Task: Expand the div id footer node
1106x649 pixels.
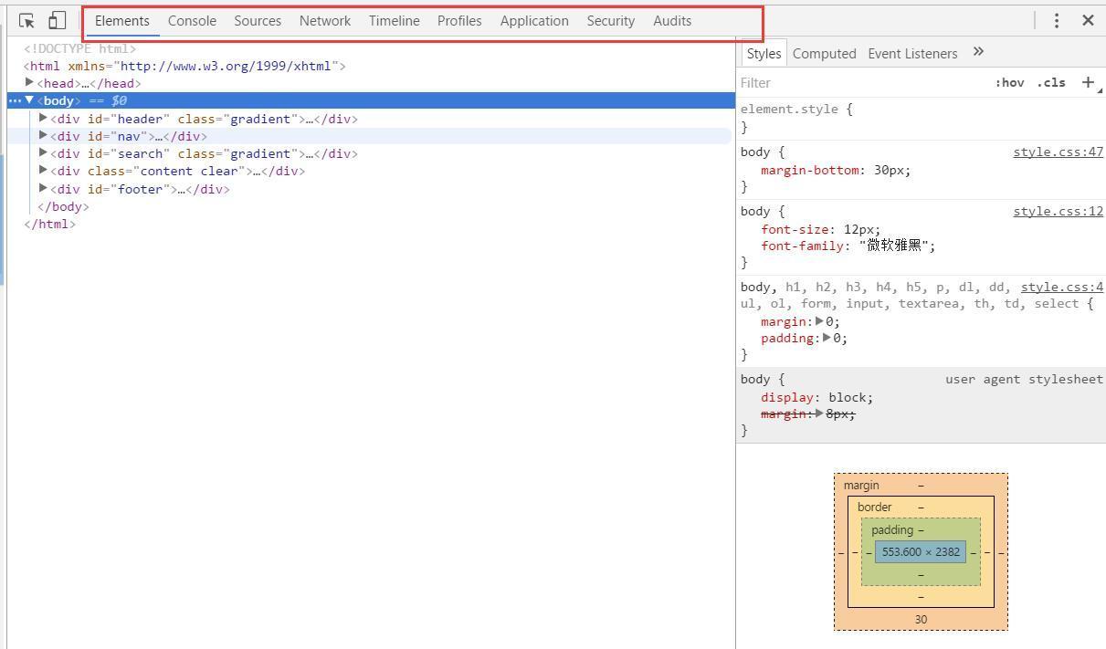Action: (x=43, y=189)
